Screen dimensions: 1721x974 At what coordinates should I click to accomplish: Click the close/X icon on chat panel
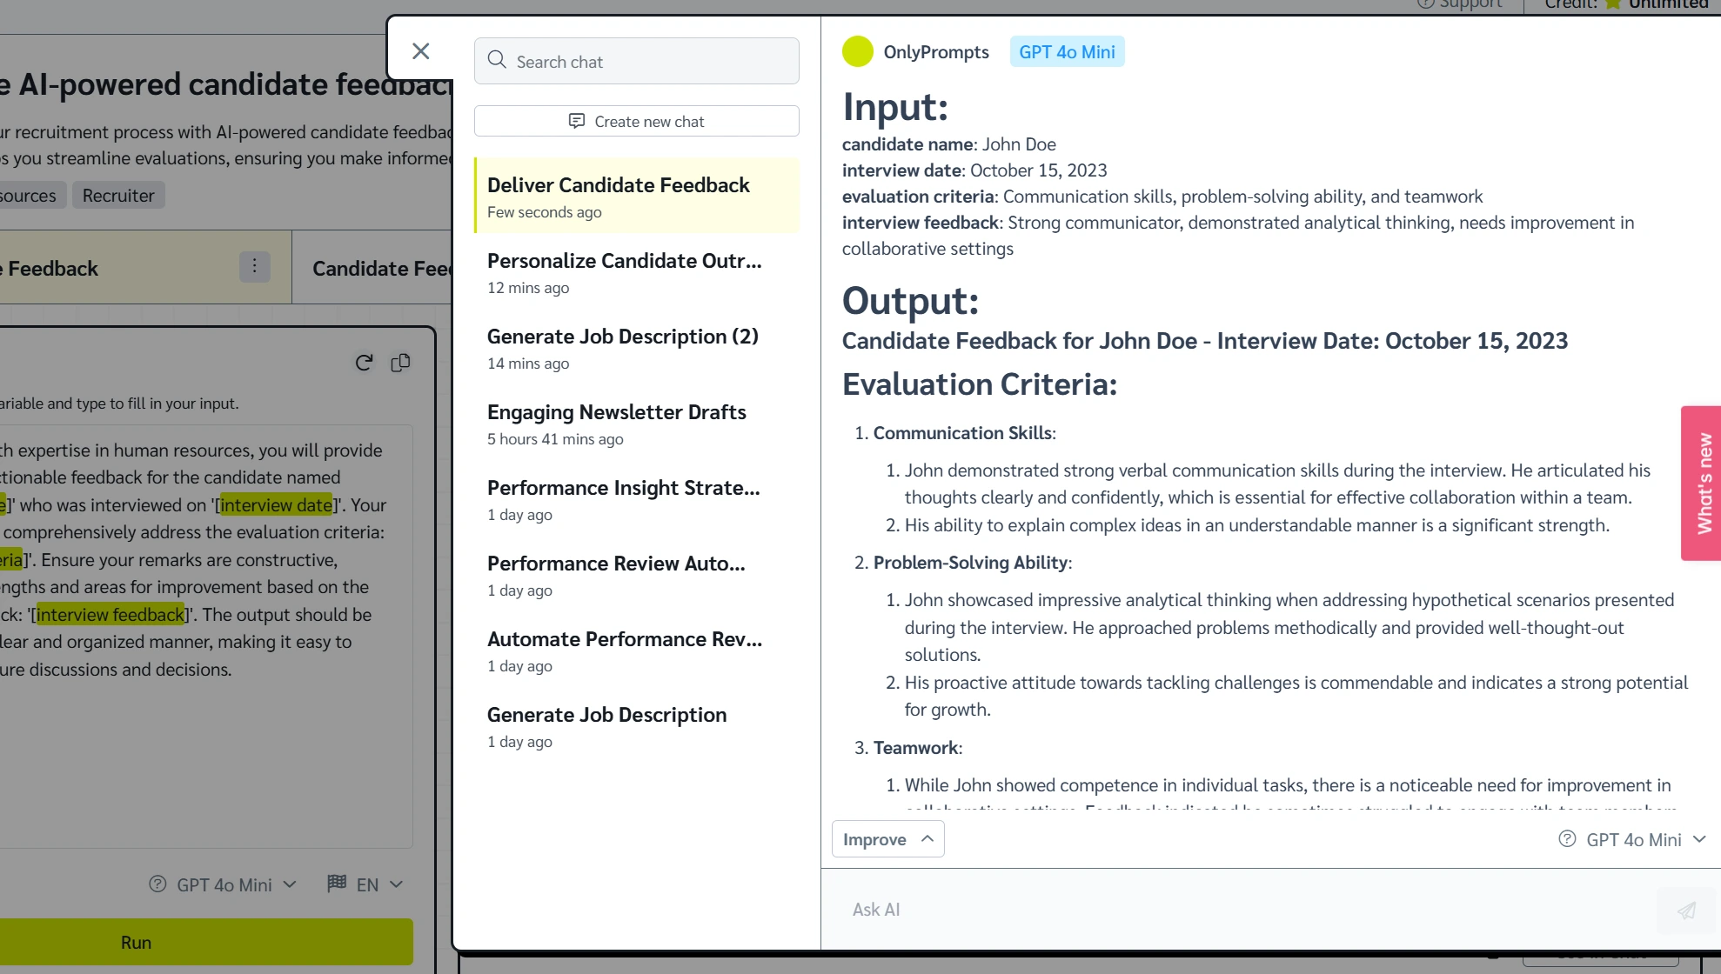point(421,50)
